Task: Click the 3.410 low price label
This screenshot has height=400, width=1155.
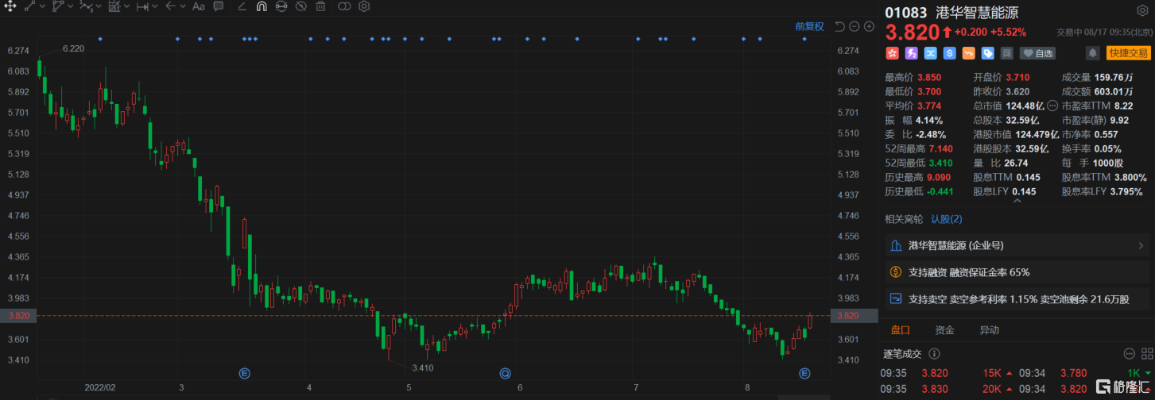Action: click(x=422, y=367)
